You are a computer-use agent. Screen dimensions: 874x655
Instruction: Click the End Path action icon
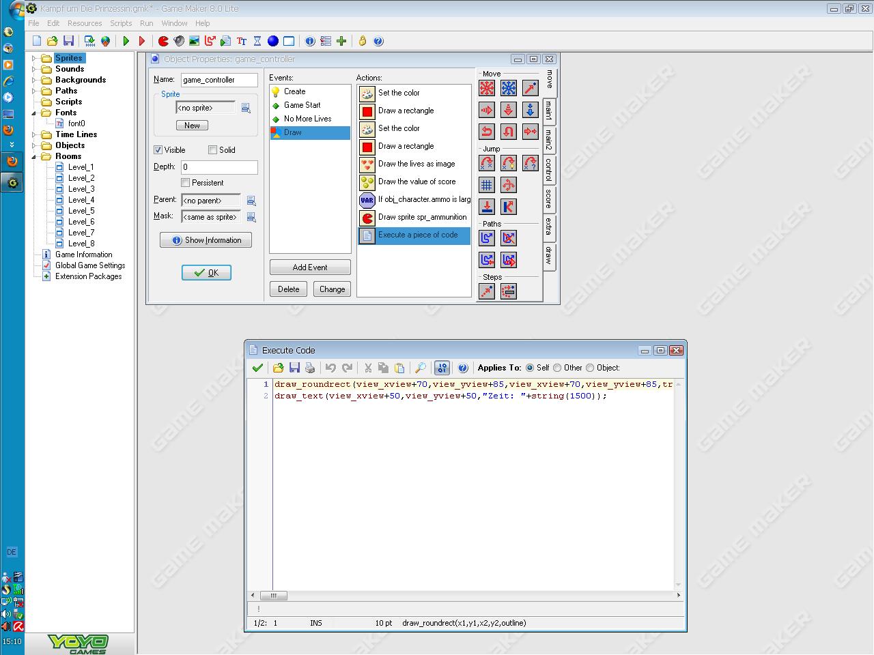coord(509,238)
